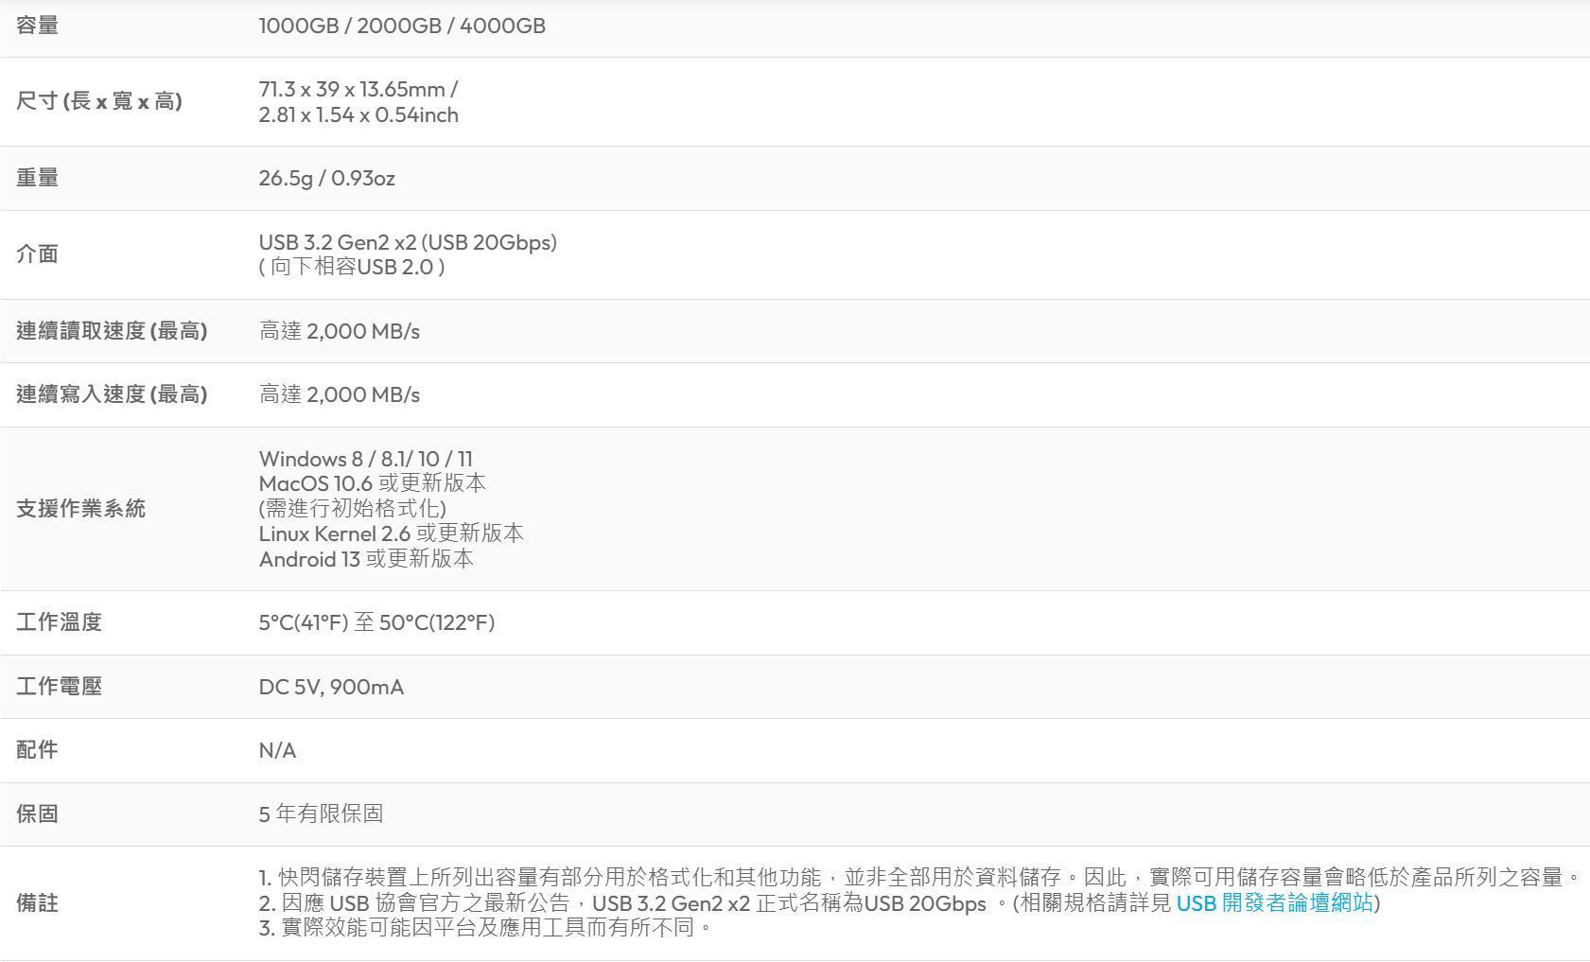Viewport: 1590px width, 962px height.
Task: Click the 容量 row label
Action: pos(38,26)
